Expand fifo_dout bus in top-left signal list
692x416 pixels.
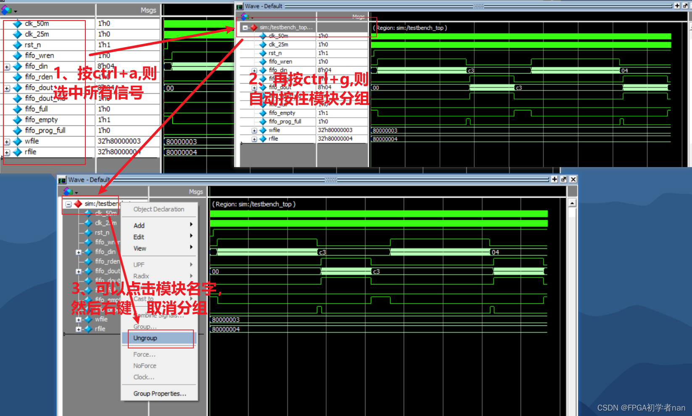tap(7, 88)
